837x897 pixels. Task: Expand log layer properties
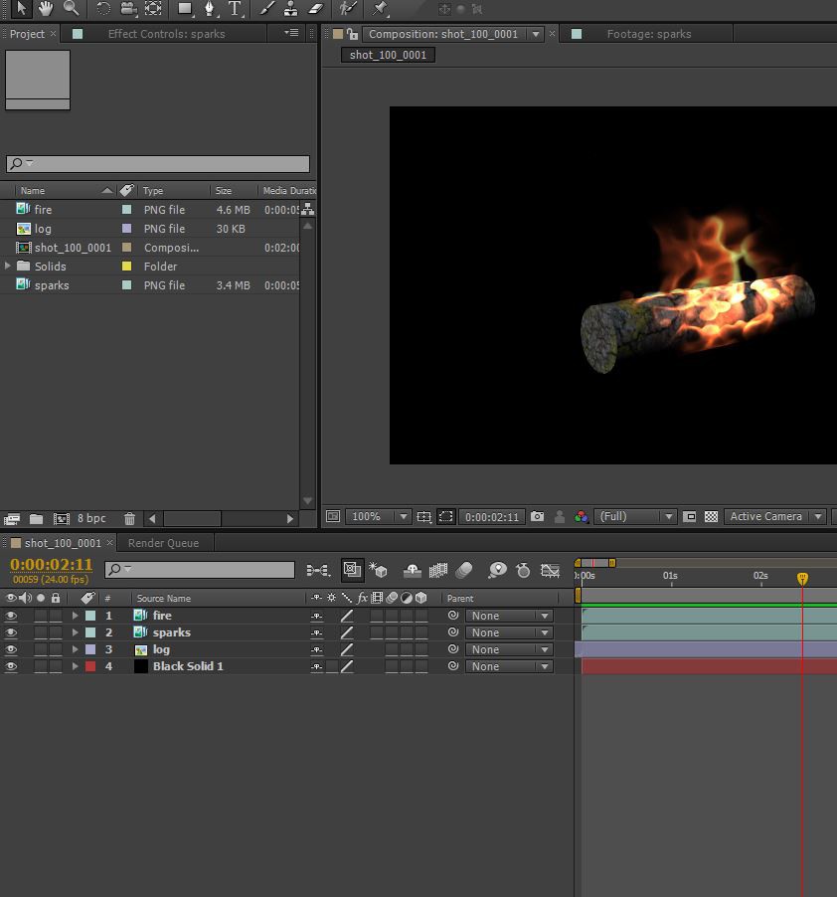pos(75,649)
